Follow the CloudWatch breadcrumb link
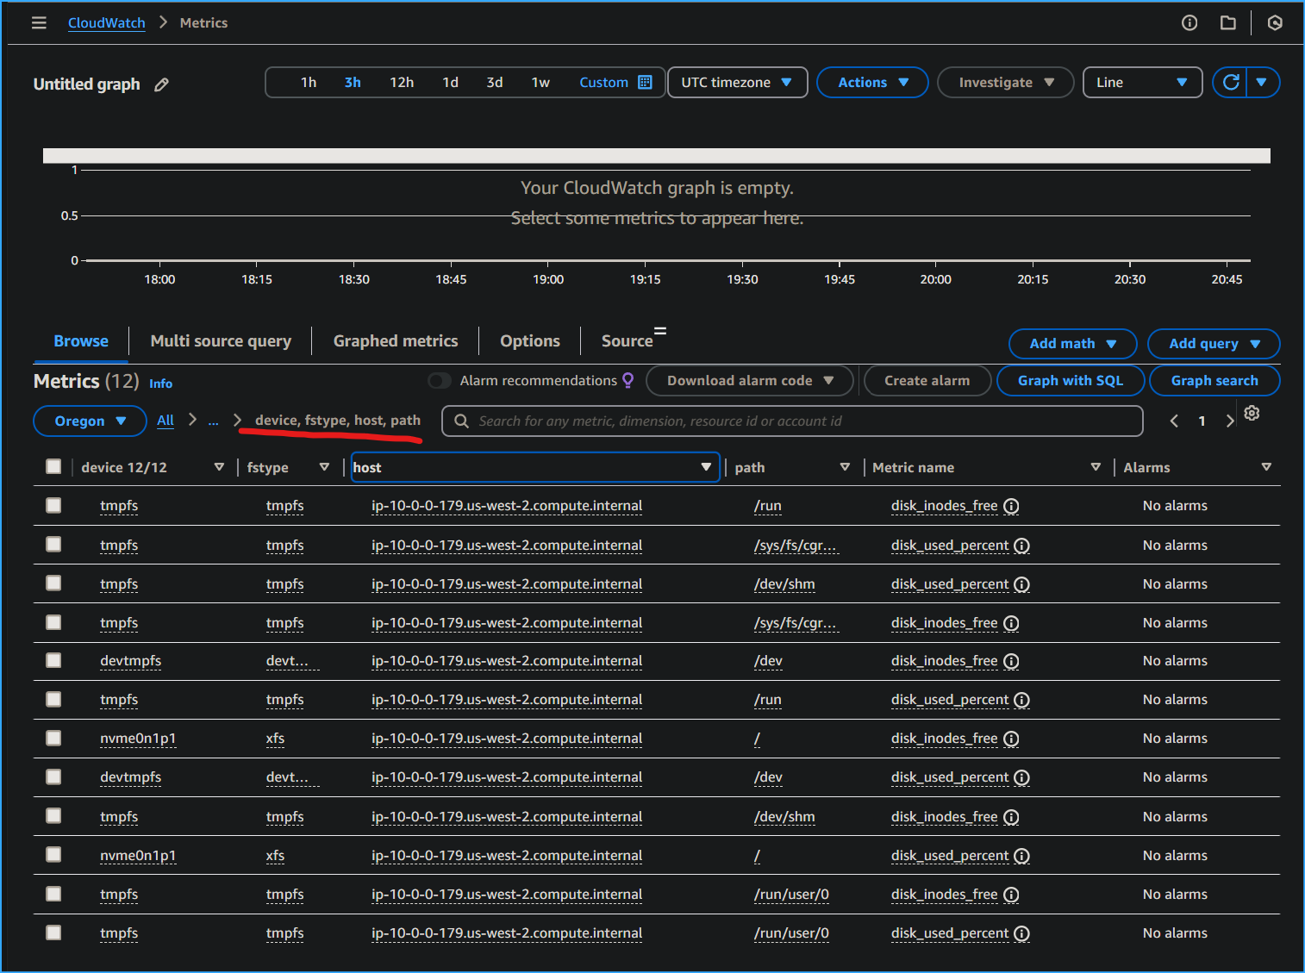The width and height of the screenshot is (1305, 973). click(106, 22)
